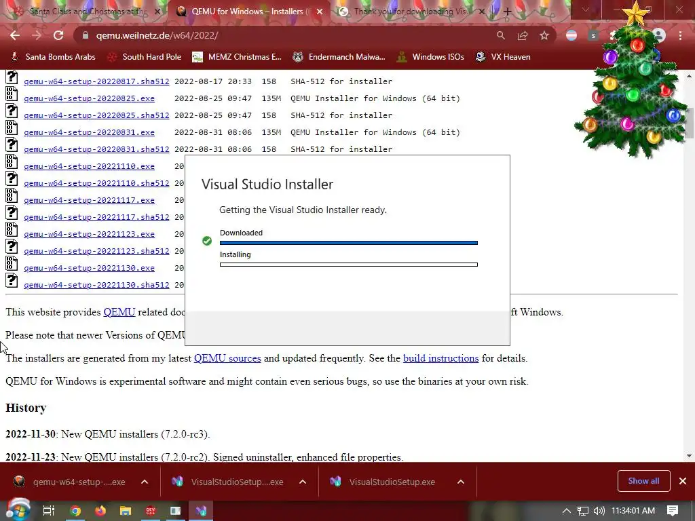Open the Action Center notifications
This screenshot has width=695, height=521.
pyautogui.click(x=673, y=511)
